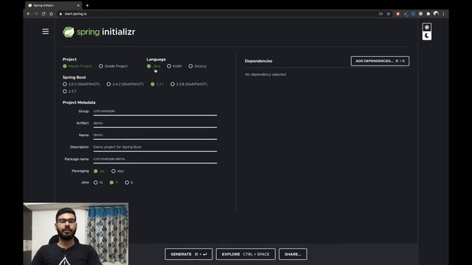Edit the Package name field
The height and width of the screenshot is (265, 472).
point(155,159)
